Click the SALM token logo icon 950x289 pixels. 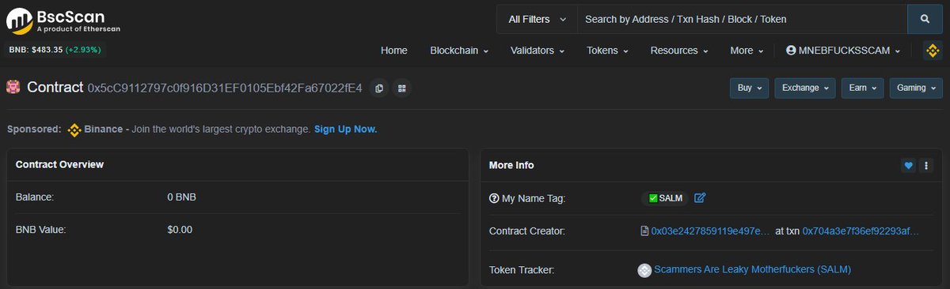[x=644, y=270]
